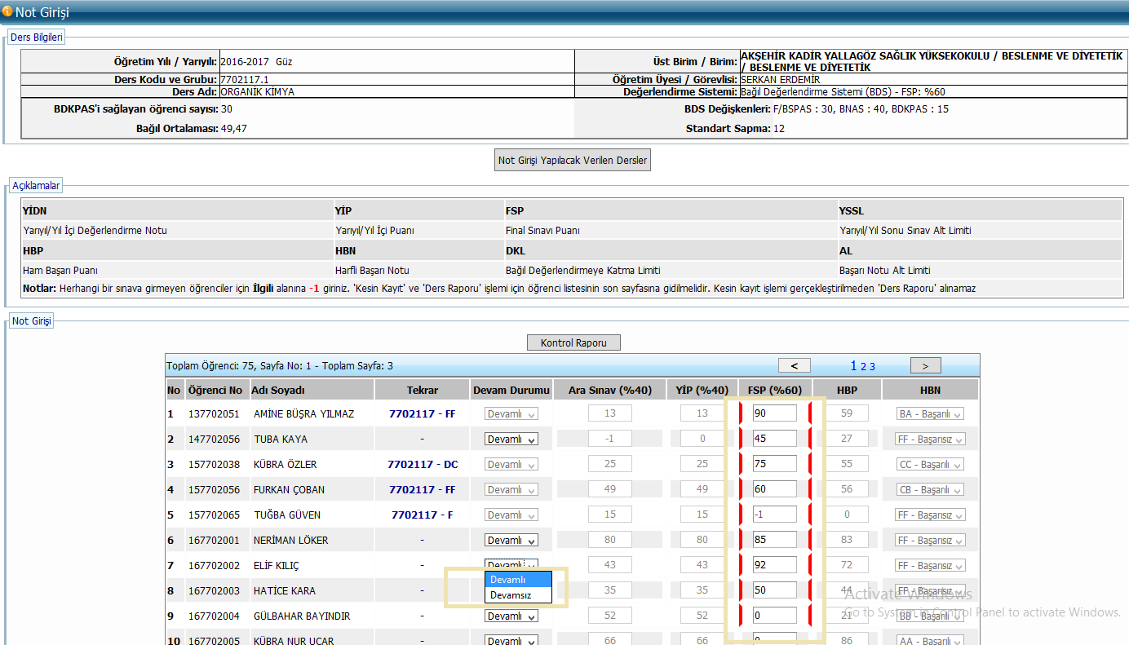Click tekrar link '7702117 - DC'
This screenshot has width=1129, height=645.
423,464
